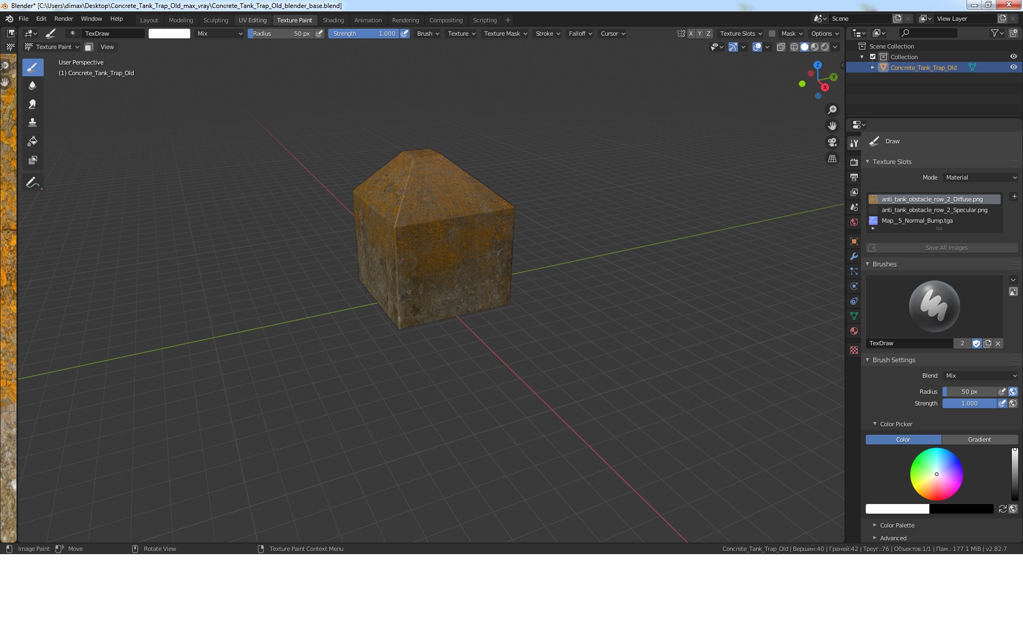Toggle X axis symmetry
The width and height of the screenshot is (1023, 617).
click(x=691, y=34)
